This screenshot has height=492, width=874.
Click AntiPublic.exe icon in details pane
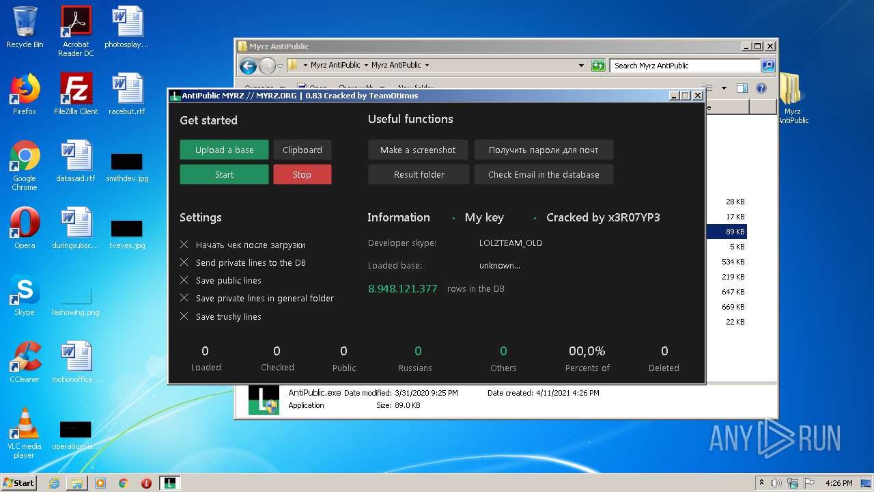(264, 400)
